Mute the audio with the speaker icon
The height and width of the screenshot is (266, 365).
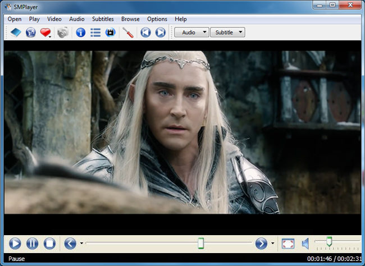click(305, 244)
